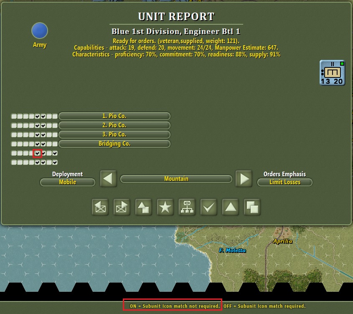Click the arrow-over-square icon button
Screen dimensions: 353x314
click(x=144, y=207)
